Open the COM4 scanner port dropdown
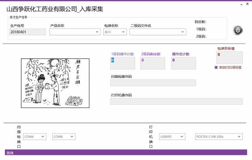252x160 pixels. point(35,137)
